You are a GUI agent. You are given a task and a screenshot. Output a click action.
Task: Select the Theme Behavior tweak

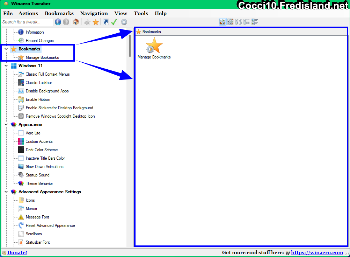click(39, 183)
